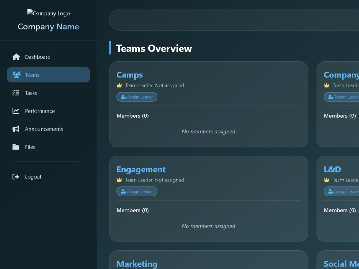Click the empty rounded bar at top

[x=234, y=20]
